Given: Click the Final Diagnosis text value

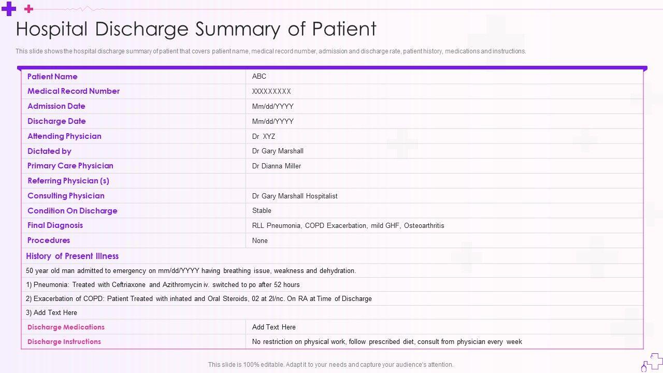Looking at the screenshot, I should [x=348, y=225].
